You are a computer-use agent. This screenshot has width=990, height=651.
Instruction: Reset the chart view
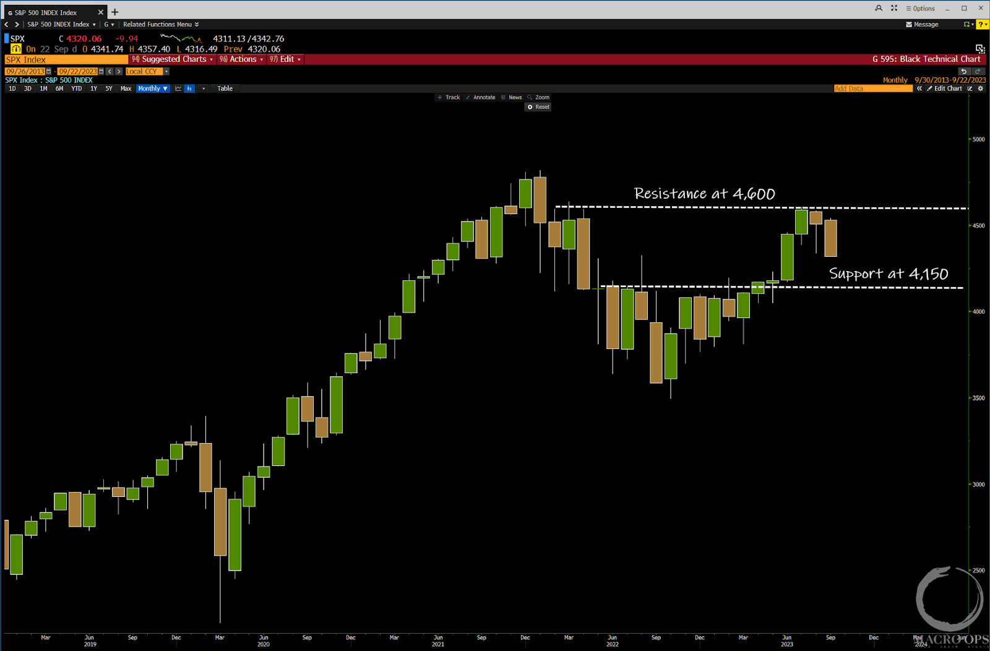[538, 107]
